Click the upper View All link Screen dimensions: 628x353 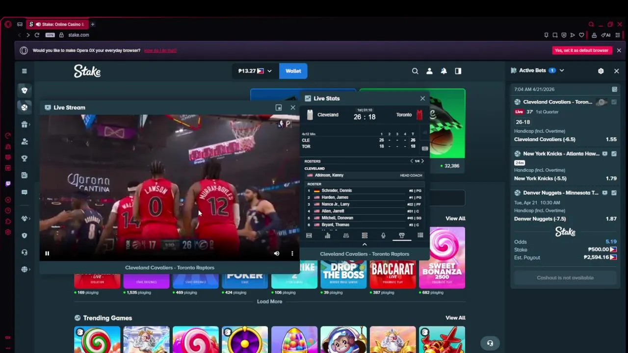[455, 219]
